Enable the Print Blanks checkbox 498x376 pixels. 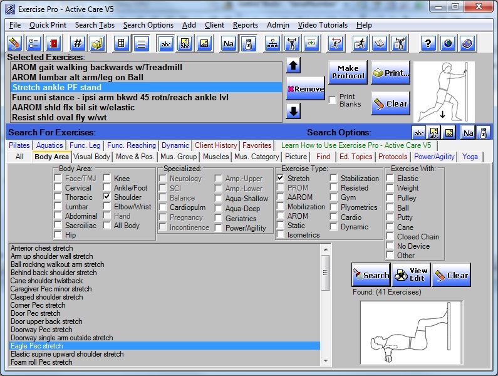[332, 100]
